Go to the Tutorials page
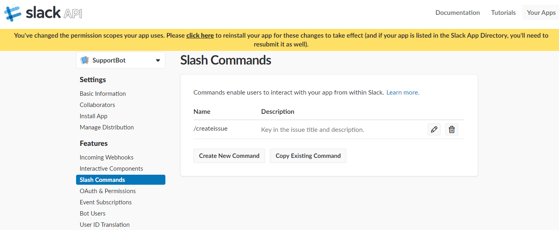This screenshot has height=230, width=559. point(503,12)
